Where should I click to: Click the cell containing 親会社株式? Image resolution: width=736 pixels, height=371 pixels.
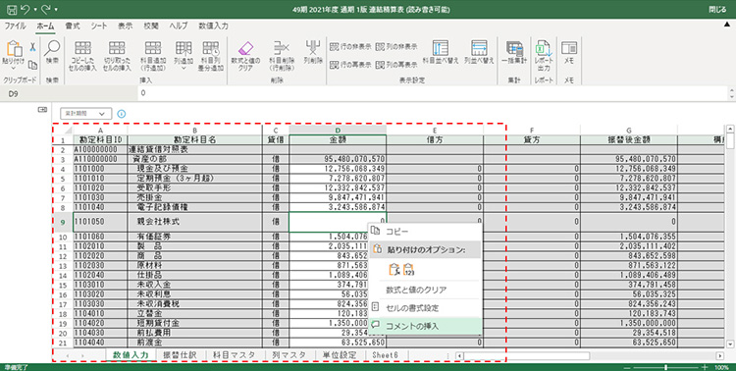tap(195, 222)
